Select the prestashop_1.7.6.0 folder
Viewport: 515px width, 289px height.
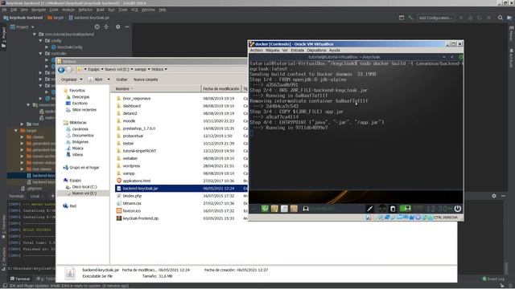pyautogui.click(x=139, y=128)
